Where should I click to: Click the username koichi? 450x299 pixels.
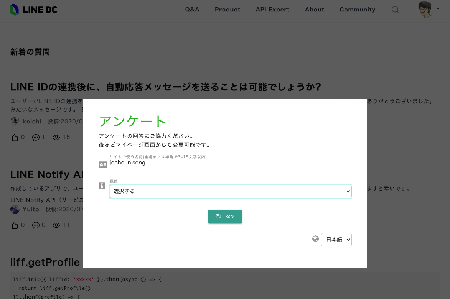(32, 122)
